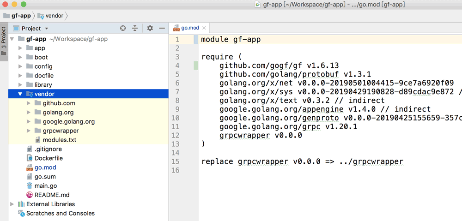Click the vendor folder icon in tree
Viewport: 462px width, 221px height.
[x=30, y=94]
